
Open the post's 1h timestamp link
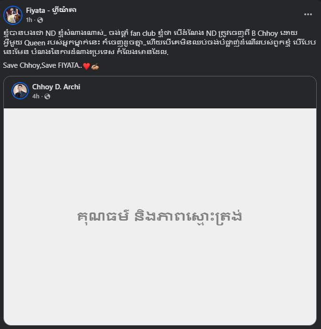pyautogui.click(x=29, y=20)
